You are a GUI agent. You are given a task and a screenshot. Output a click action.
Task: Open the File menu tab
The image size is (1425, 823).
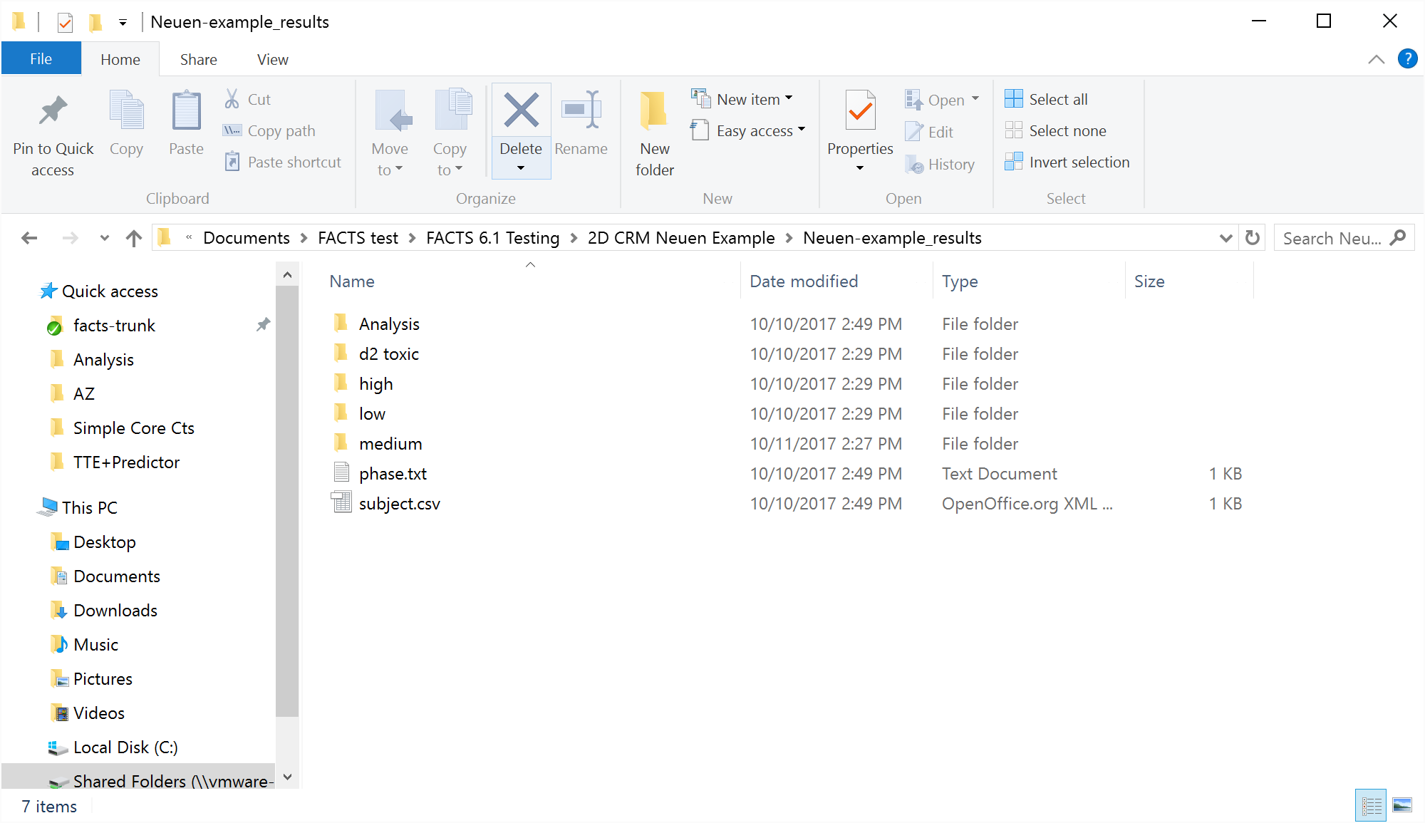tap(41, 59)
